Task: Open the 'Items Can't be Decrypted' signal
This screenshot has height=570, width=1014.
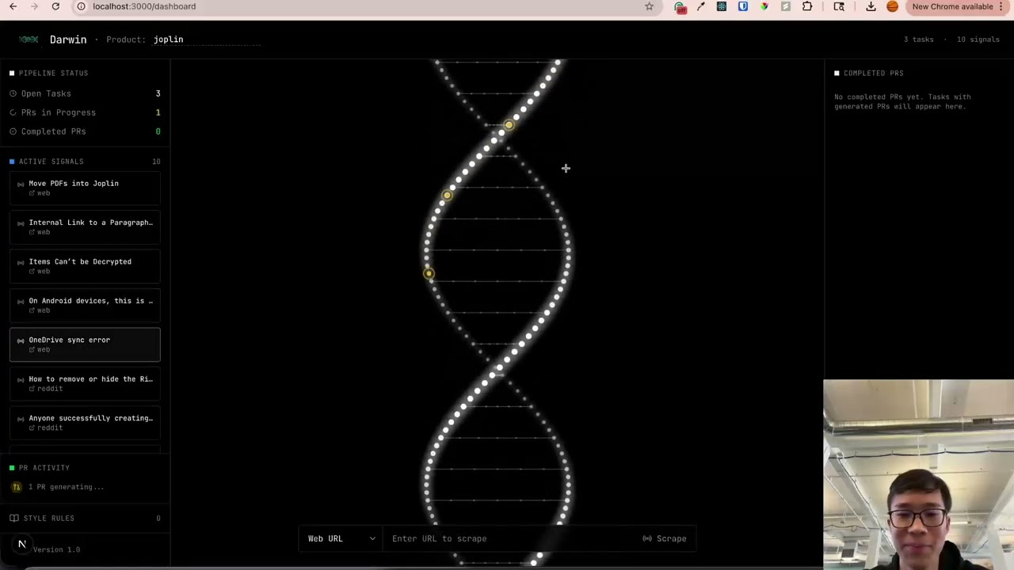Action: point(85,266)
